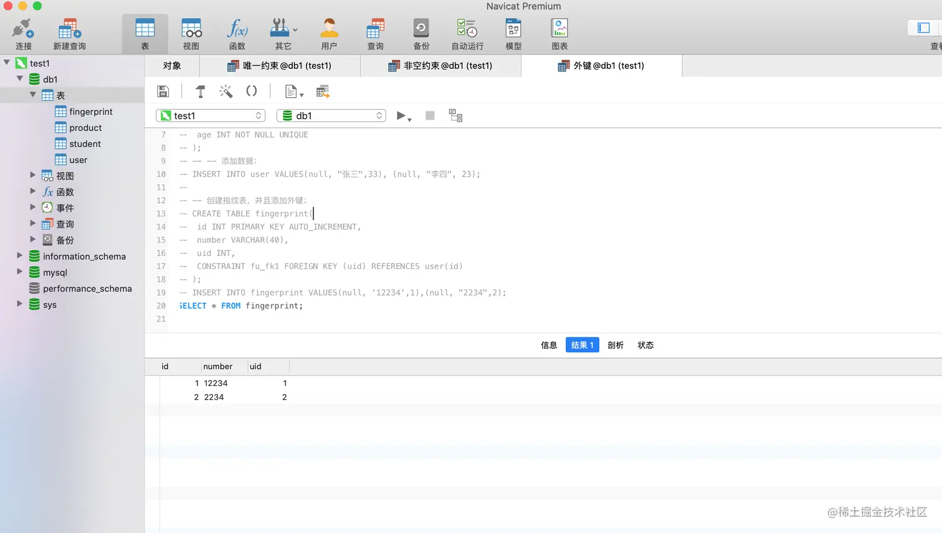Screen dimensions: 942x533
Task: Show the 剖析 profile tab
Action: [616, 345]
